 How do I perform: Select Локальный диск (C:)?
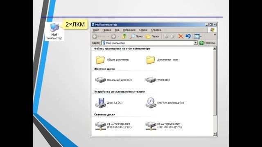(113, 80)
